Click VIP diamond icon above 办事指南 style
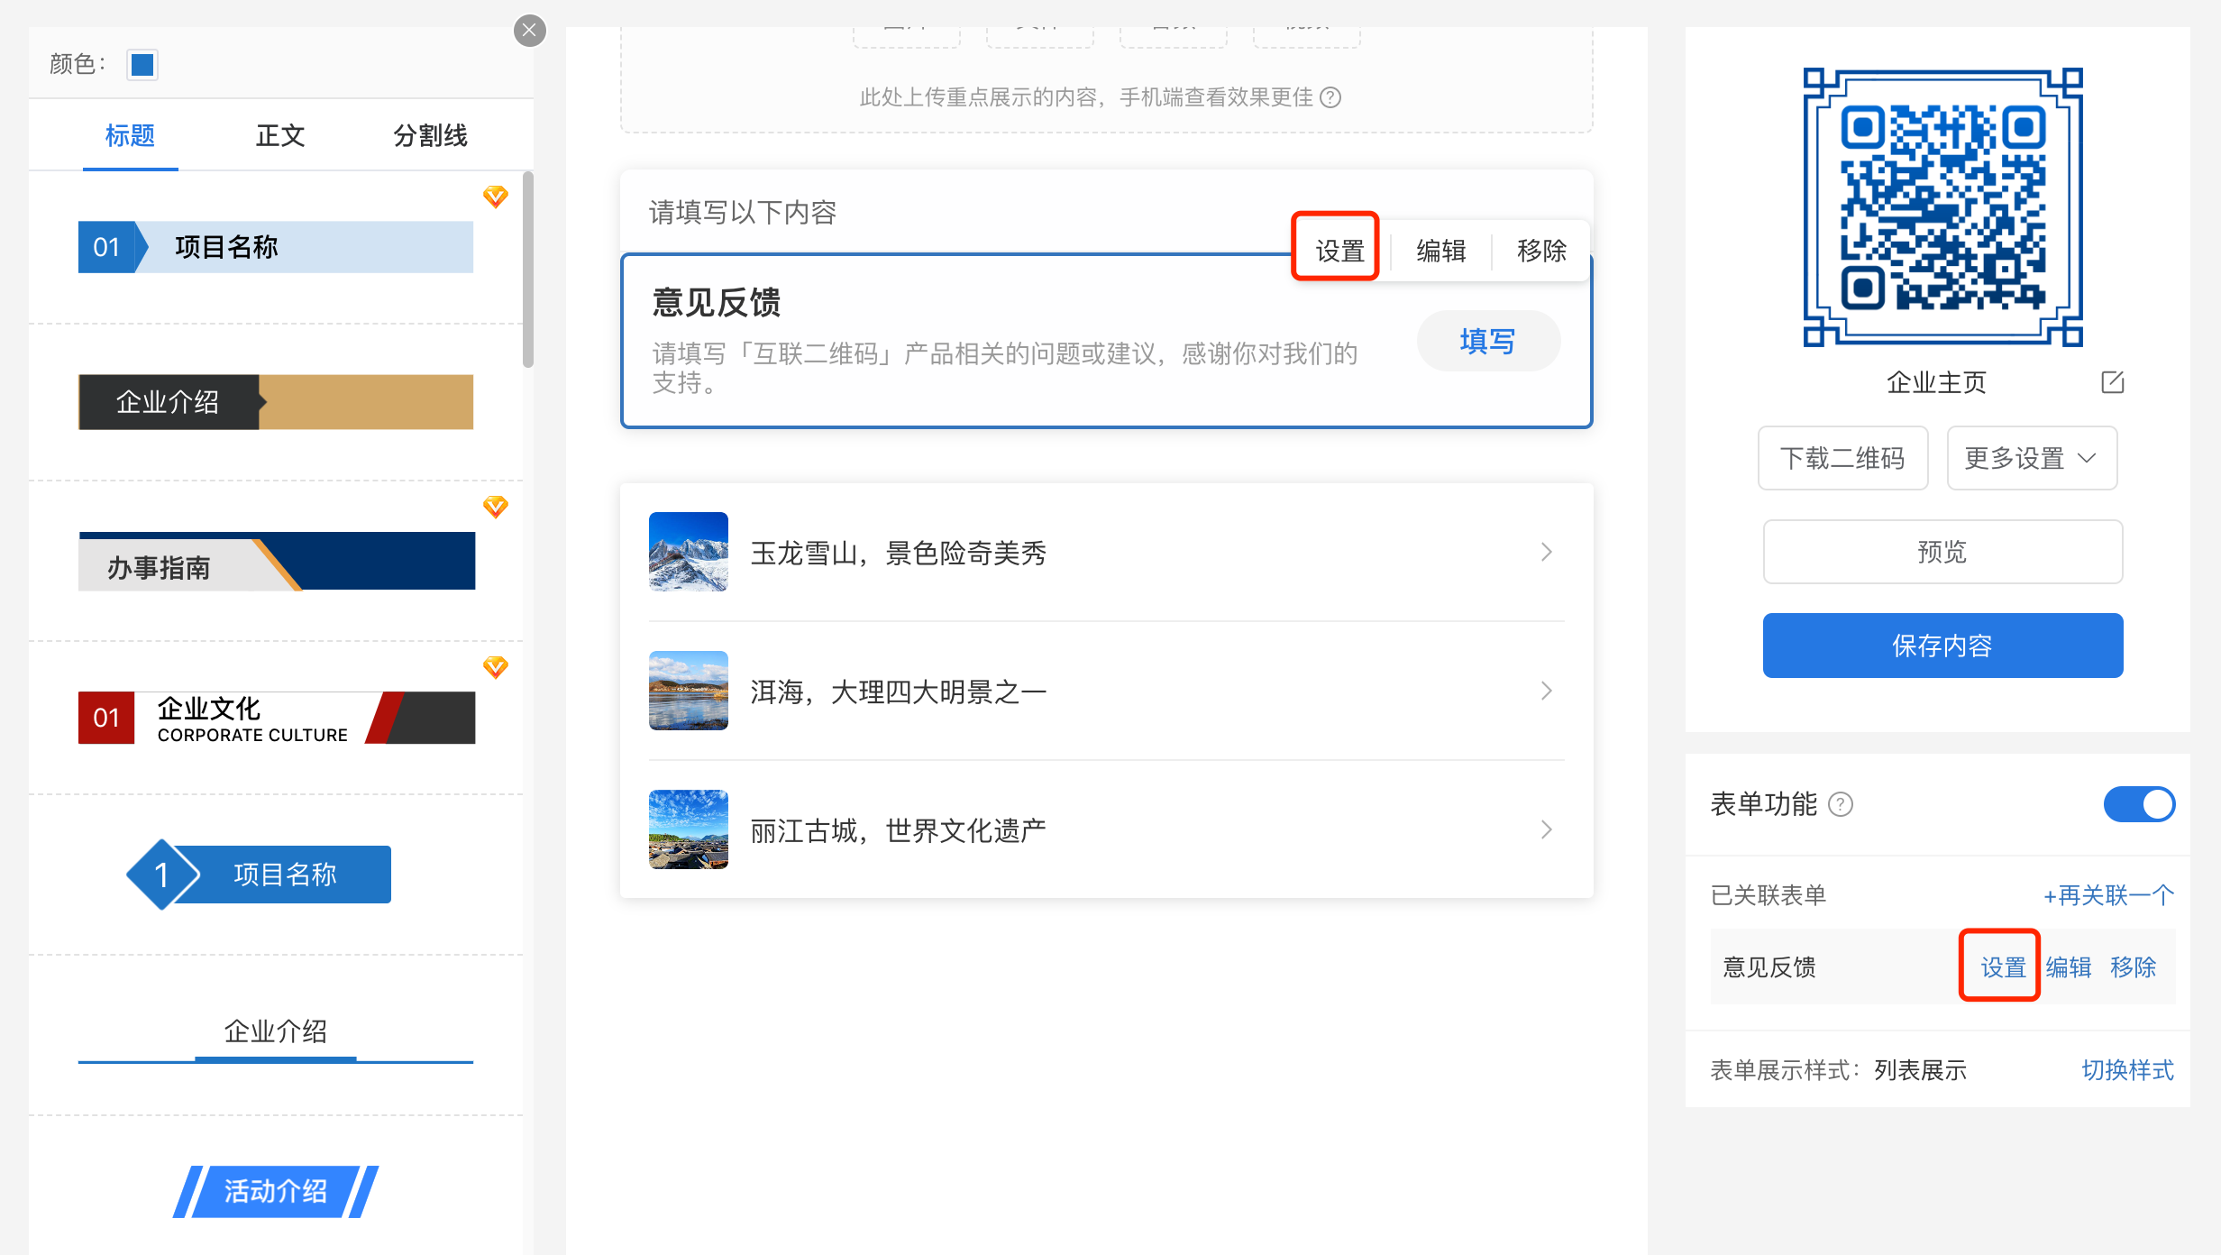 (495, 507)
